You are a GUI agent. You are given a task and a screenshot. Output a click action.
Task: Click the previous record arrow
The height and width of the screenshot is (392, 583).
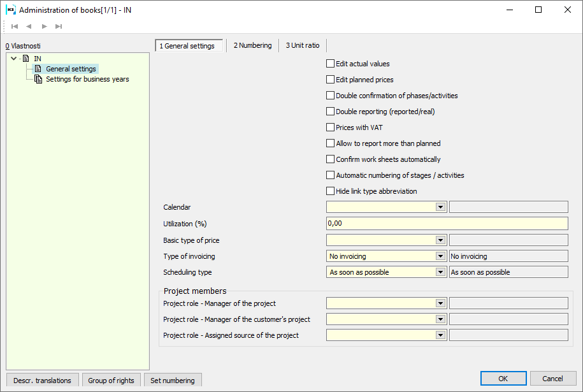tap(29, 26)
